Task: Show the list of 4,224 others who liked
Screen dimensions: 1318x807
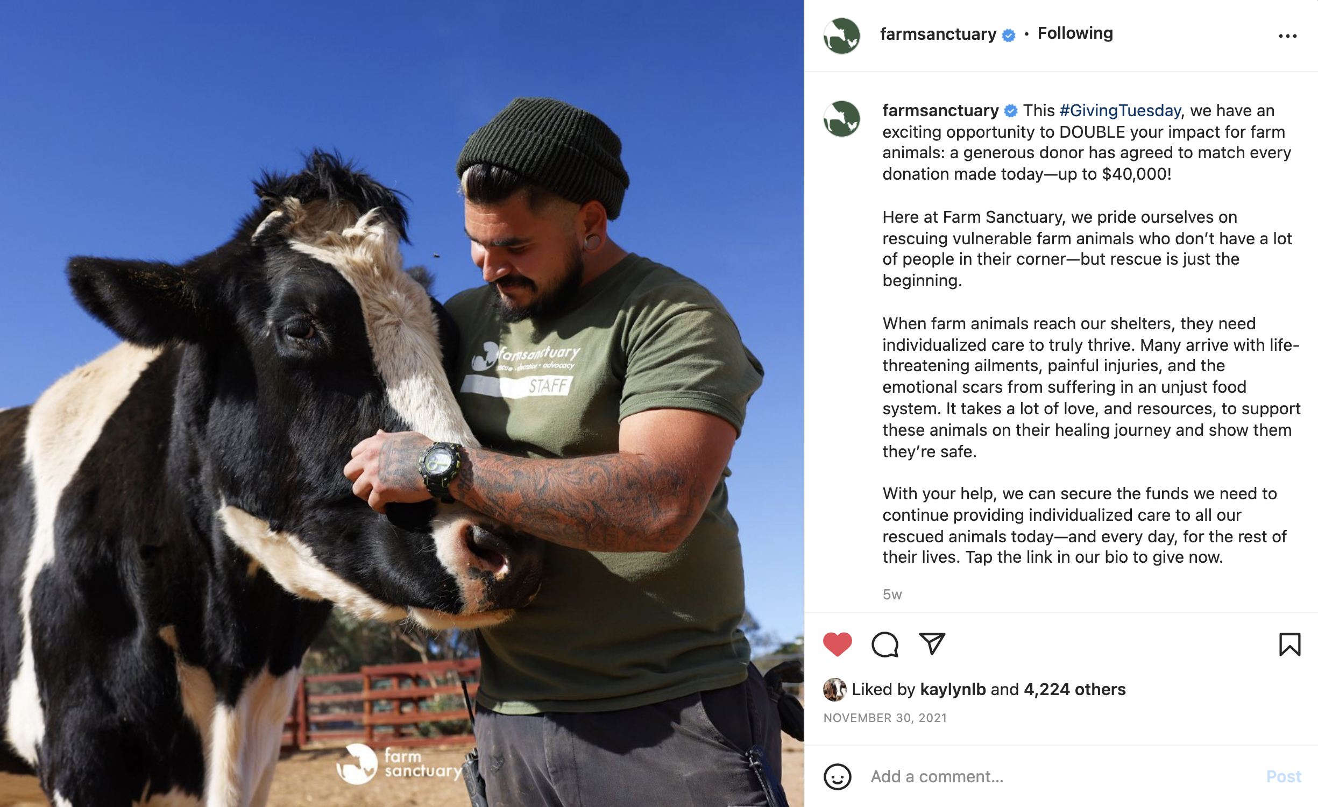Action: tap(1074, 689)
